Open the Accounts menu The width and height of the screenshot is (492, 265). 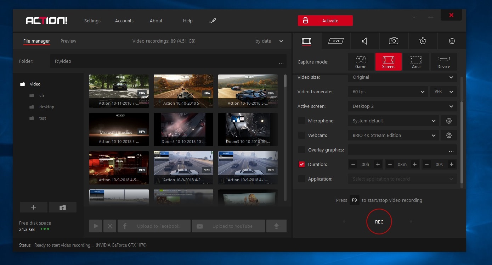point(124,21)
